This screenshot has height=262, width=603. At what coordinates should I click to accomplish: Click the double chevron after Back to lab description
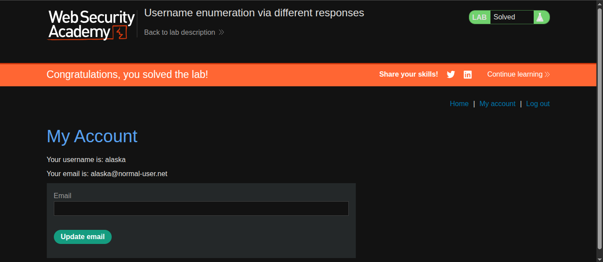(222, 32)
